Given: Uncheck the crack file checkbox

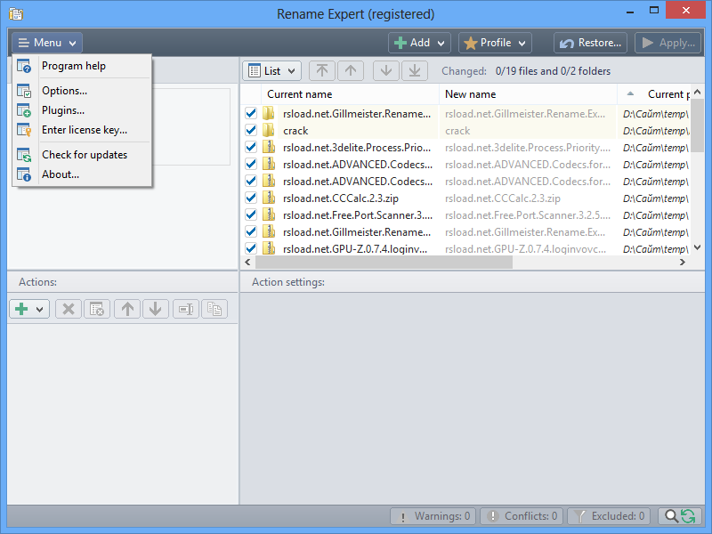Looking at the screenshot, I should coord(250,130).
